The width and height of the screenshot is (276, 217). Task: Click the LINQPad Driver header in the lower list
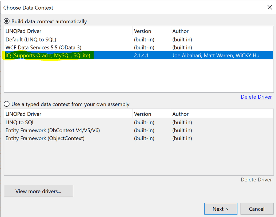tap(23, 114)
